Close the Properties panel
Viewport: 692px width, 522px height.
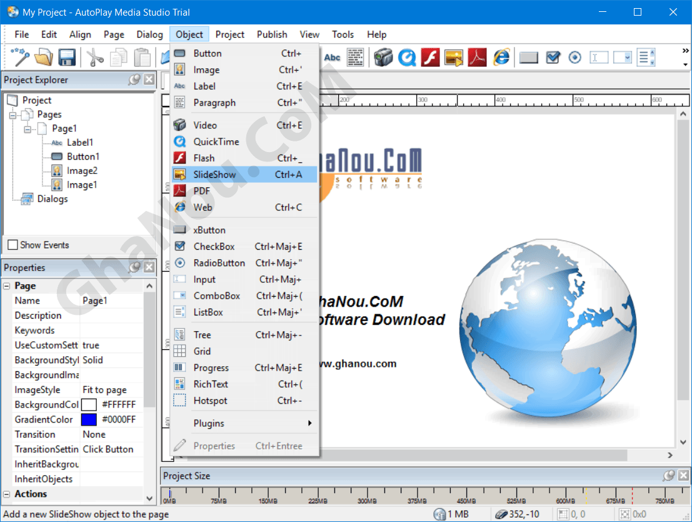click(x=149, y=267)
